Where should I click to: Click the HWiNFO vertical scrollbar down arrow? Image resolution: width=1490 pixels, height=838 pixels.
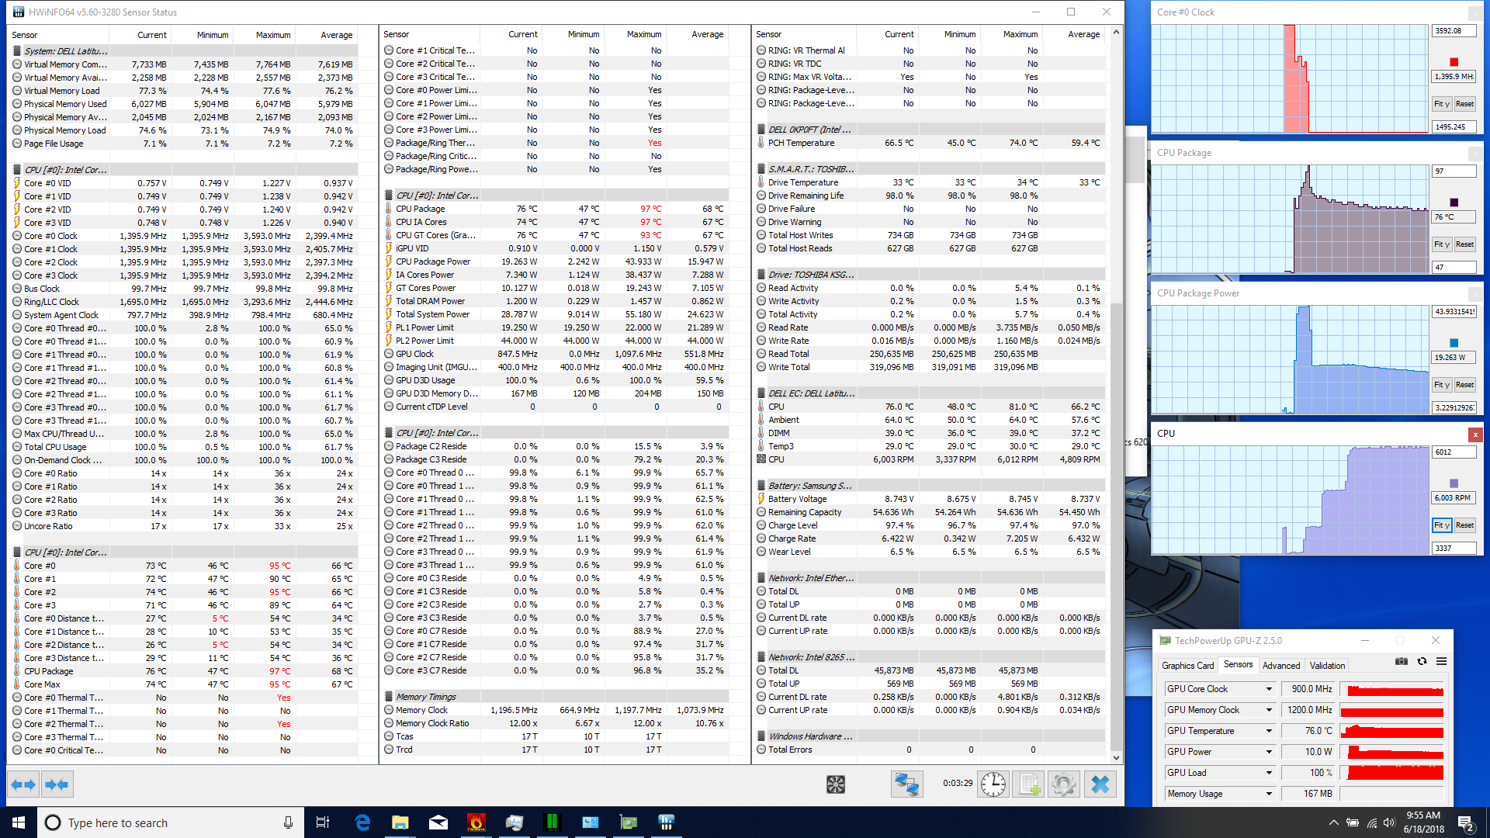pos(1116,758)
